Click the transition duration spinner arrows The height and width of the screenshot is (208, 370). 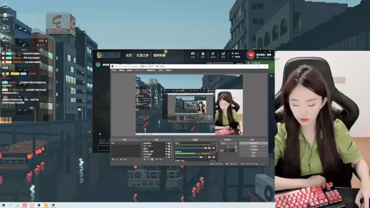tap(236, 151)
